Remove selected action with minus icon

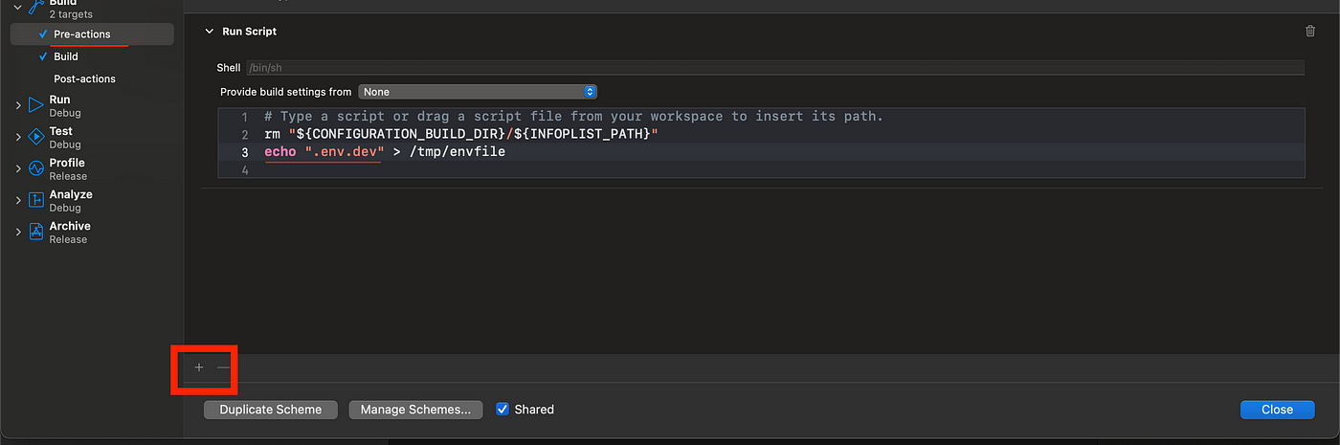point(223,367)
